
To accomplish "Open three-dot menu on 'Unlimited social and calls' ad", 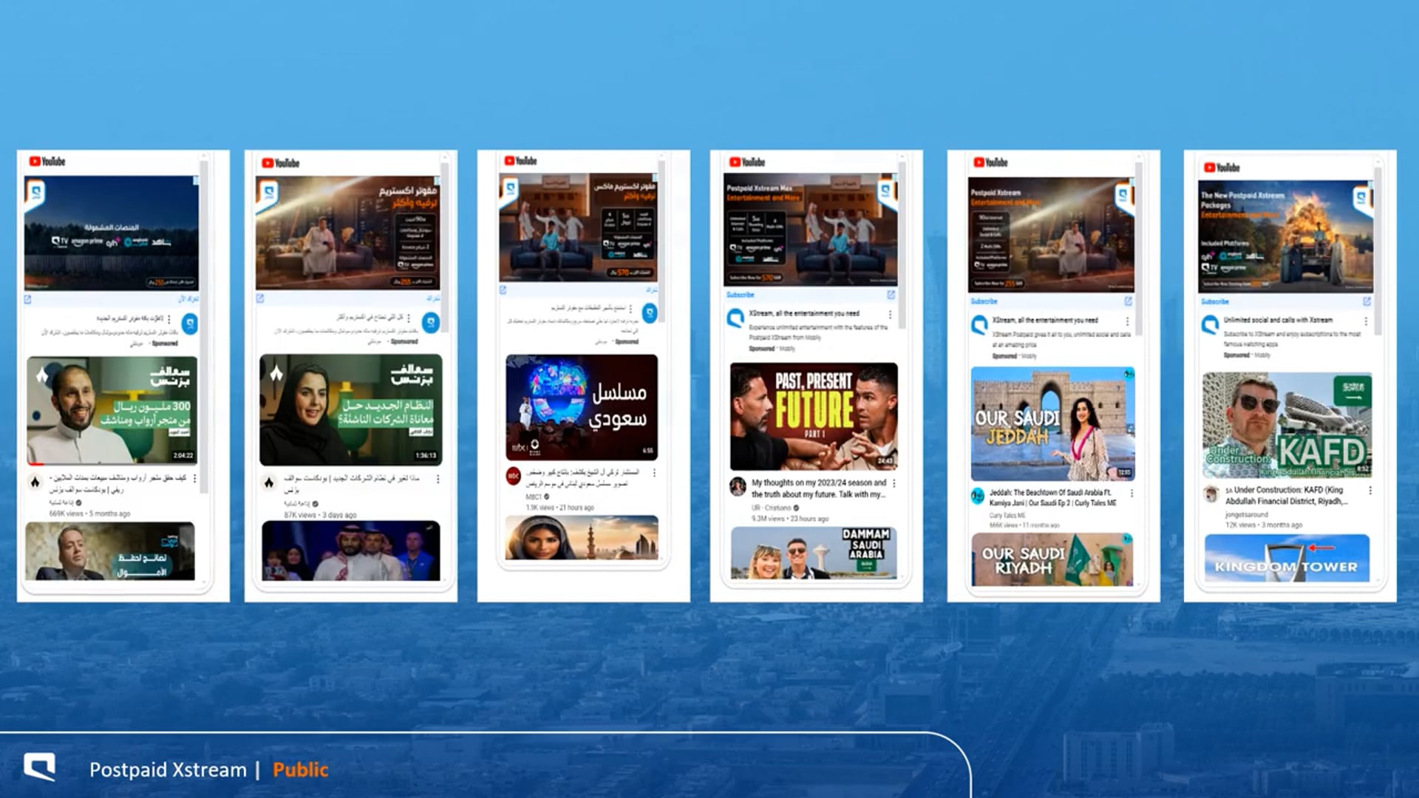I will point(1366,321).
